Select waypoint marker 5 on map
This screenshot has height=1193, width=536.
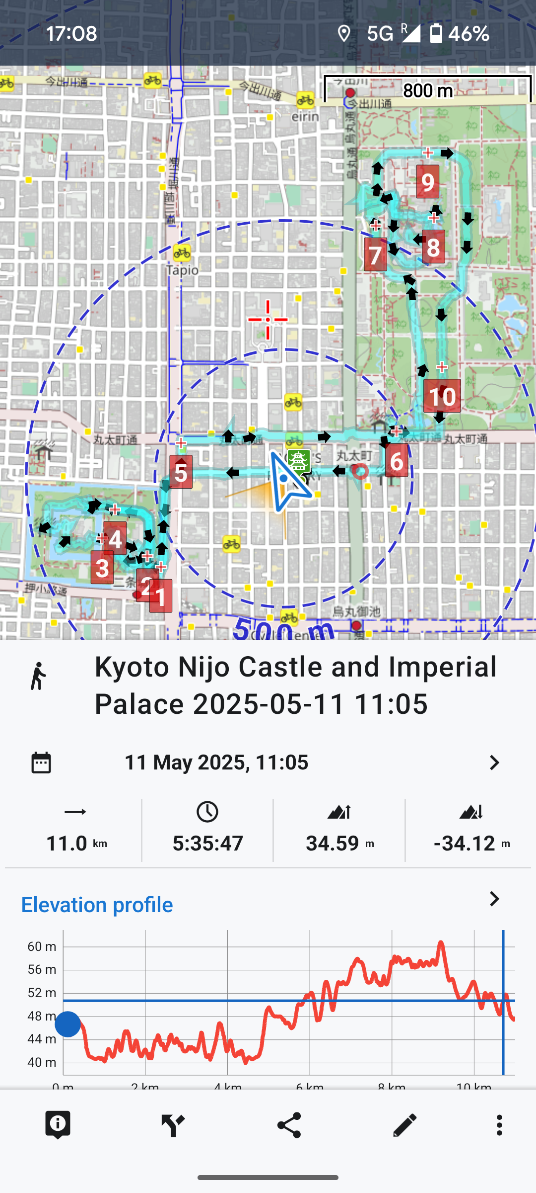[181, 472]
